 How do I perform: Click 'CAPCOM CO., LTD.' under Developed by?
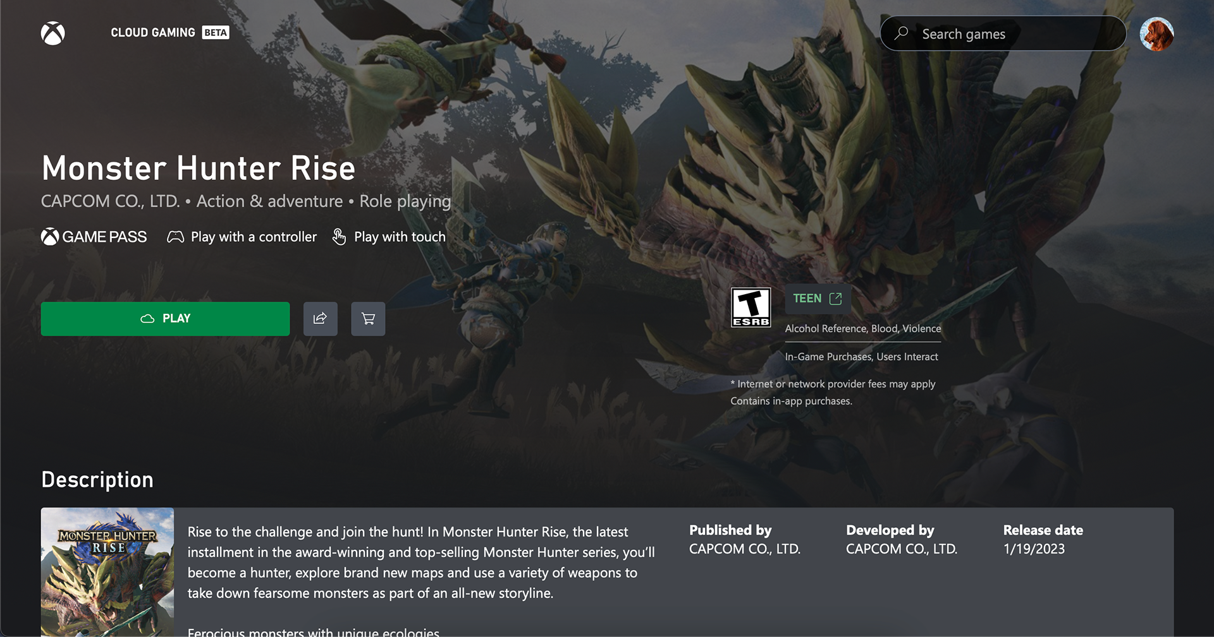point(902,549)
